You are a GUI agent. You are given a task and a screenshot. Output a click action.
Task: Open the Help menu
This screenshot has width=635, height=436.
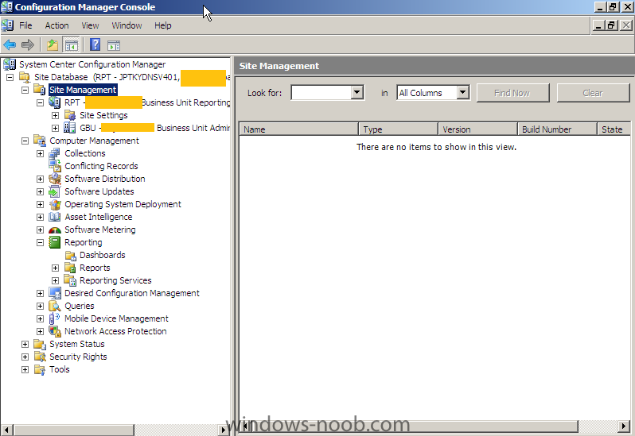163,25
